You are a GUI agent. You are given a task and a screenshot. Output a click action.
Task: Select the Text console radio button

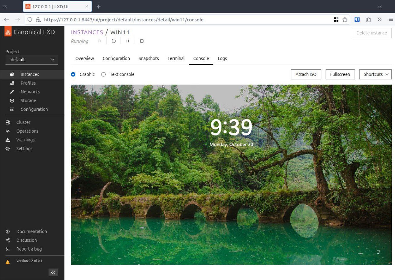pos(103,74)
